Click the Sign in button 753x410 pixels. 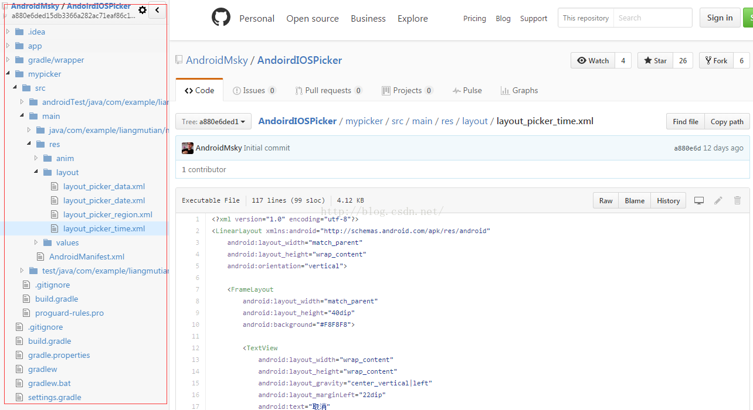[x=720, y=18]
